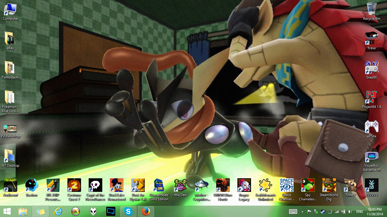The image size is (387, 217).
Task: Launch ORION Dino Horde shortcut
Action: (x=223, y=190)
